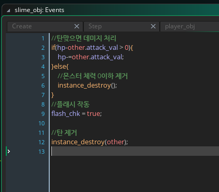Click line number 10 in gutter
219x192 pixels.
click(x=42, y=123)
